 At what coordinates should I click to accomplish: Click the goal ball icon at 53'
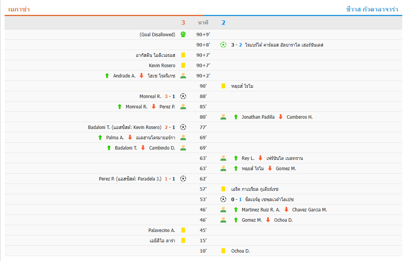click(x=223, y=199)
